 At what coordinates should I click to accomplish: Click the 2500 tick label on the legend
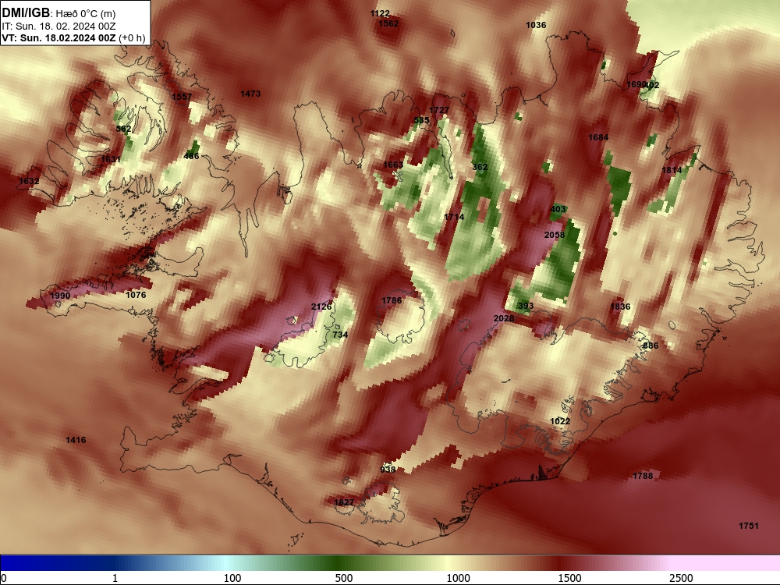pyautogui.click(x=681, y=578)
